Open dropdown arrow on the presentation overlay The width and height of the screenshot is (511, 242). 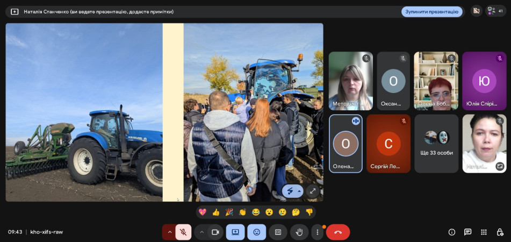pos(299,191)
